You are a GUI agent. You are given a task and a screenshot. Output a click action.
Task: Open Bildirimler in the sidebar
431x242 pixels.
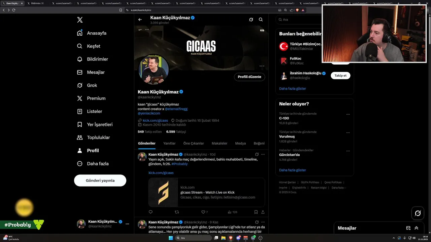93,59
